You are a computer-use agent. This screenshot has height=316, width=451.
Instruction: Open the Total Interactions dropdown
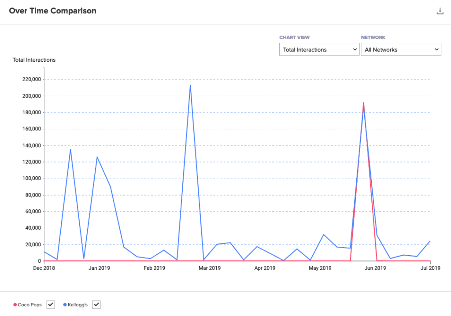(319, 50)
